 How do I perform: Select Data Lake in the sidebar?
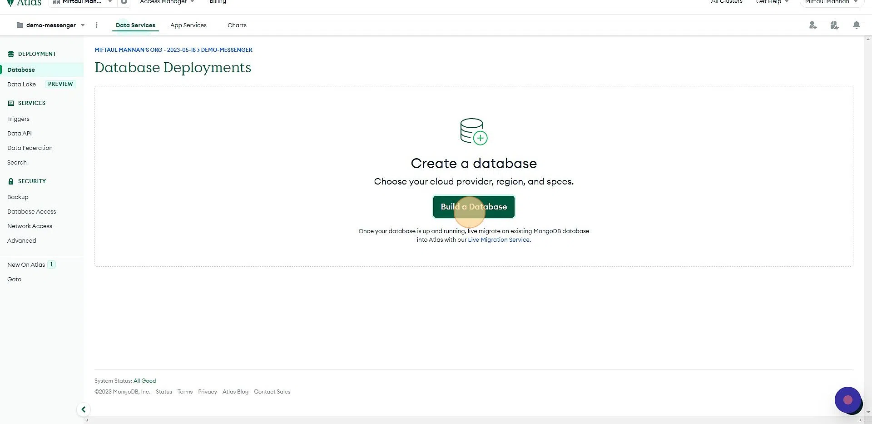(21, 85)
